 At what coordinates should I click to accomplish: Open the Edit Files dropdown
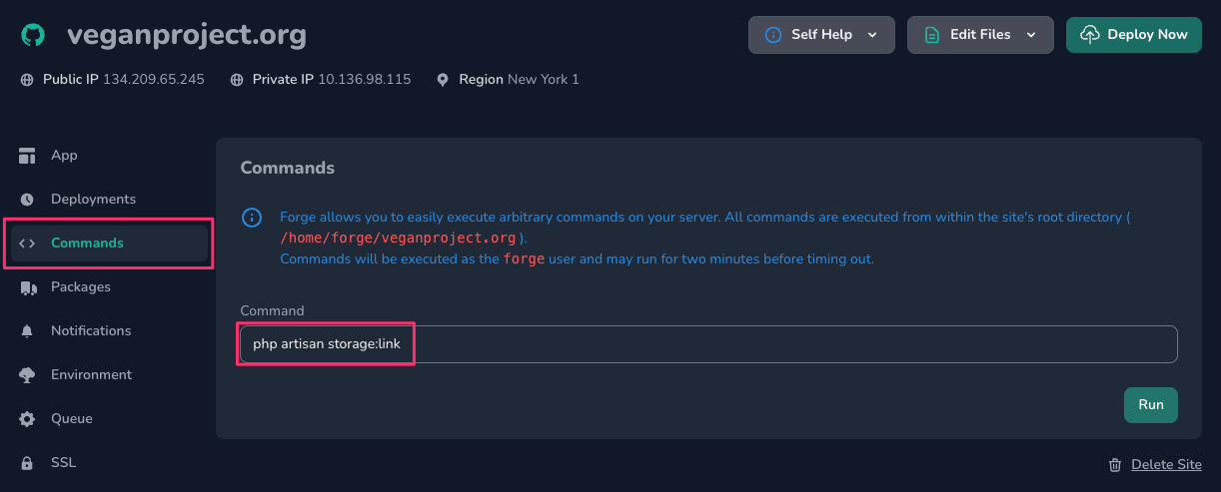click(x=979, y=35)
